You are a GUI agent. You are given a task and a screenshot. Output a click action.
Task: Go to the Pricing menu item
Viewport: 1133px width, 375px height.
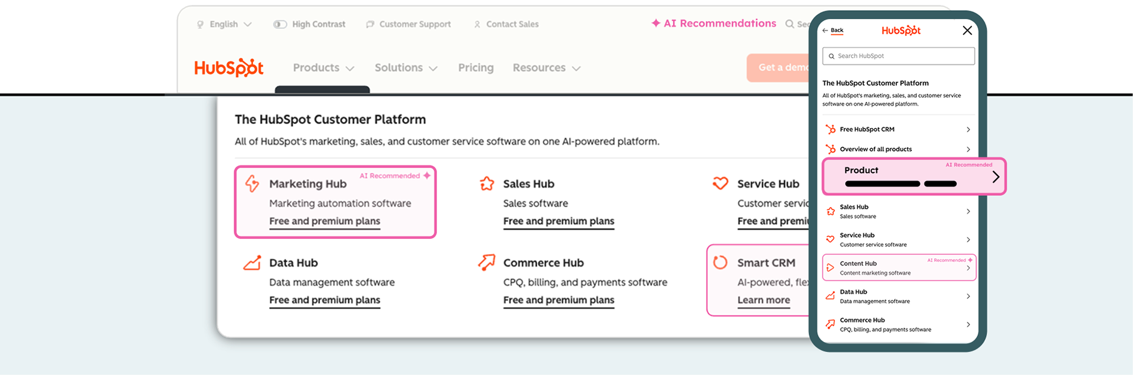[476, 68]
